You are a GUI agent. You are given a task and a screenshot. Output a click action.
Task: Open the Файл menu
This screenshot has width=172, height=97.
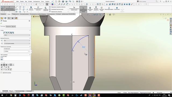17,1
